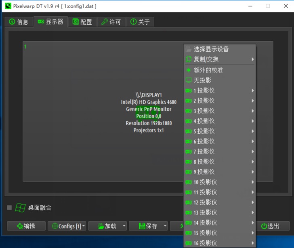Screen dimensions: 294x248
Task: Open the dropdown arrow beside 加载
Action: tap(124, 226)
